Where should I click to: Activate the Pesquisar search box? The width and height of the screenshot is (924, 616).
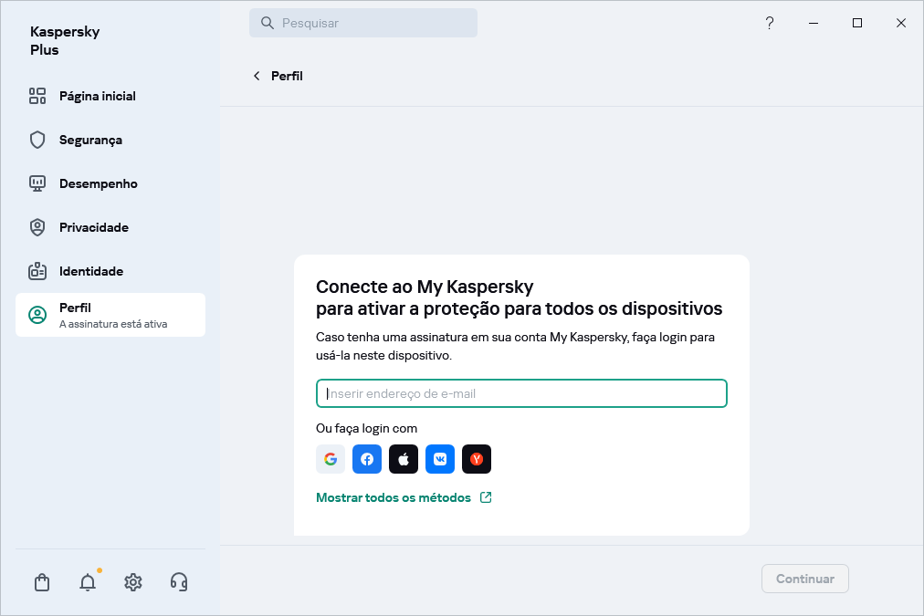(362, 22)
